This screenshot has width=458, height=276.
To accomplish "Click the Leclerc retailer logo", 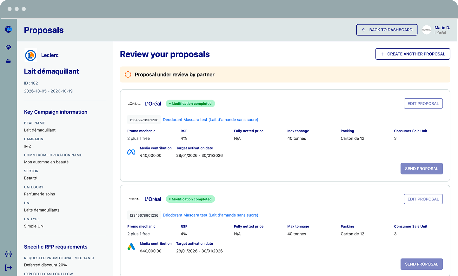I will pyautogui.click(x=31, y=55).
